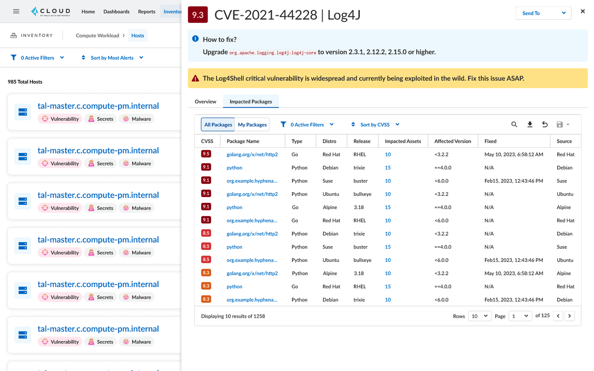
Task: Click the Compute Workload breadcrumb chevron
Action: coord(124,36)
